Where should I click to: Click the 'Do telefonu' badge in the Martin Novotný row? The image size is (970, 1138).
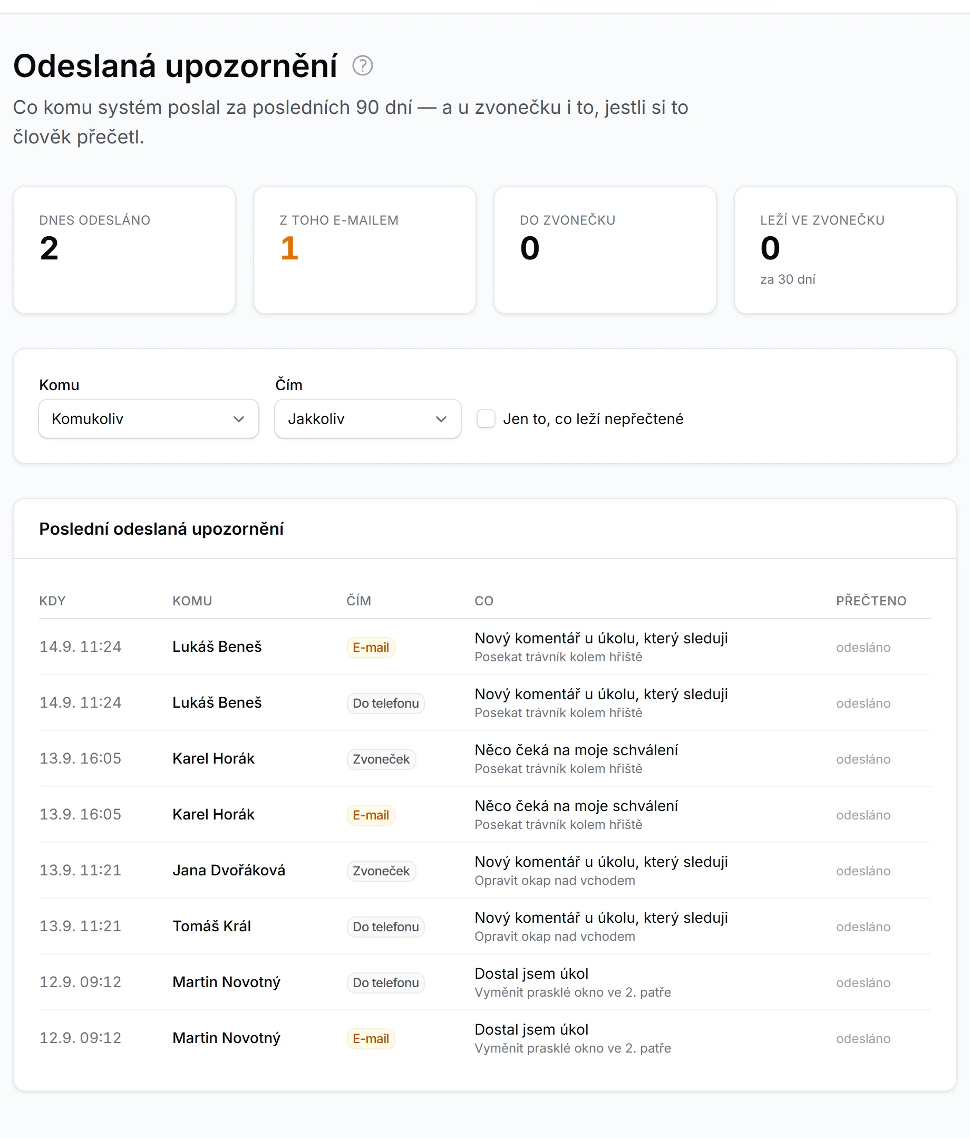(x=385, y=983)
